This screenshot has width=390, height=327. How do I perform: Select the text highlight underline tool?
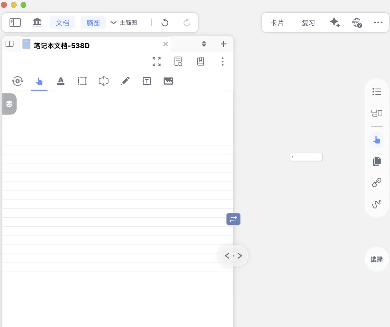click(x=61, y=81)
